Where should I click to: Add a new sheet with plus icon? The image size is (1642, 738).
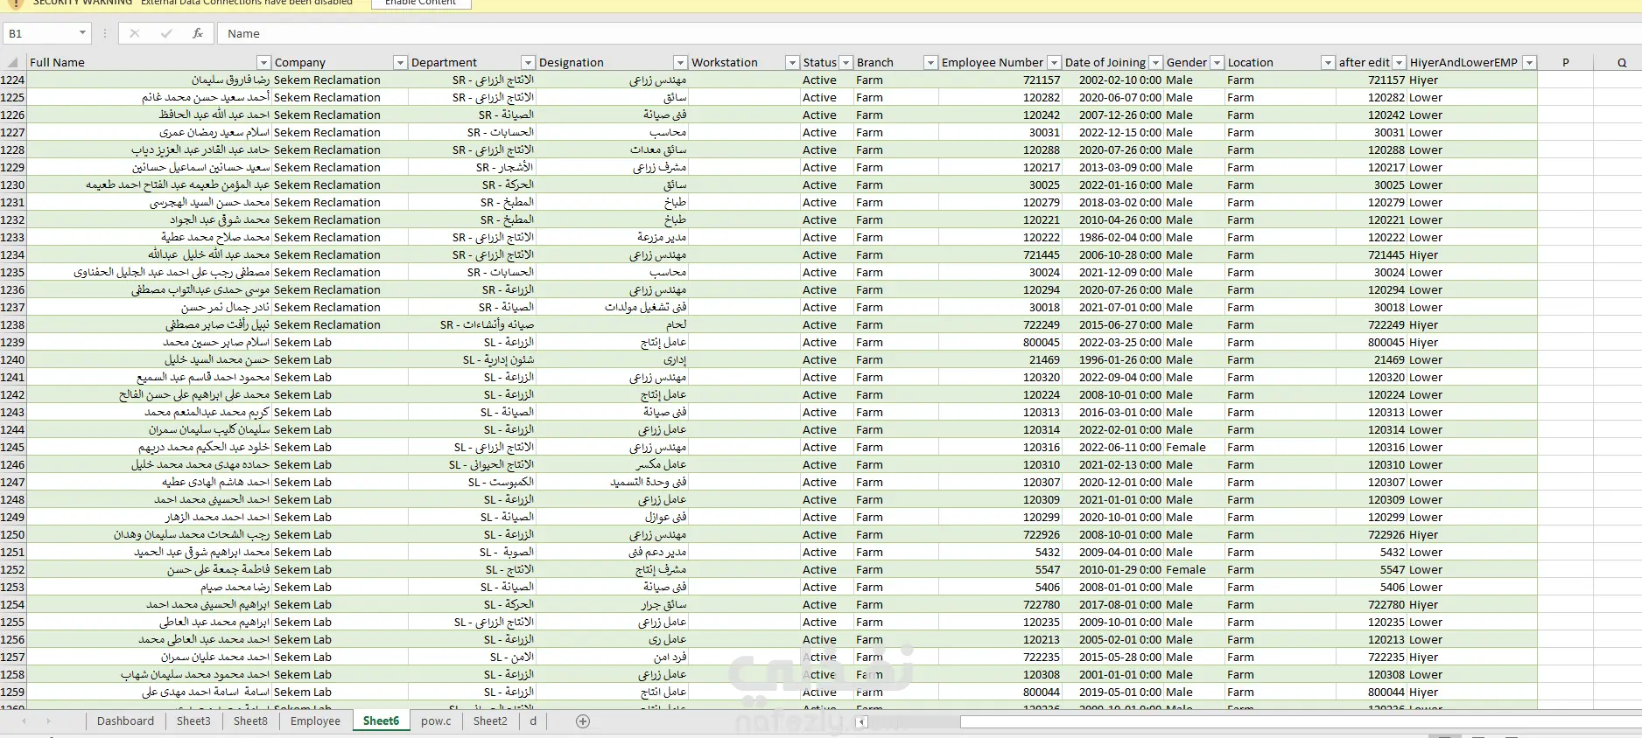click(583, 721)
